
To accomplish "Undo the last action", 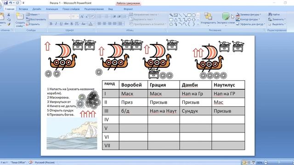I will (x=11, y=3).
